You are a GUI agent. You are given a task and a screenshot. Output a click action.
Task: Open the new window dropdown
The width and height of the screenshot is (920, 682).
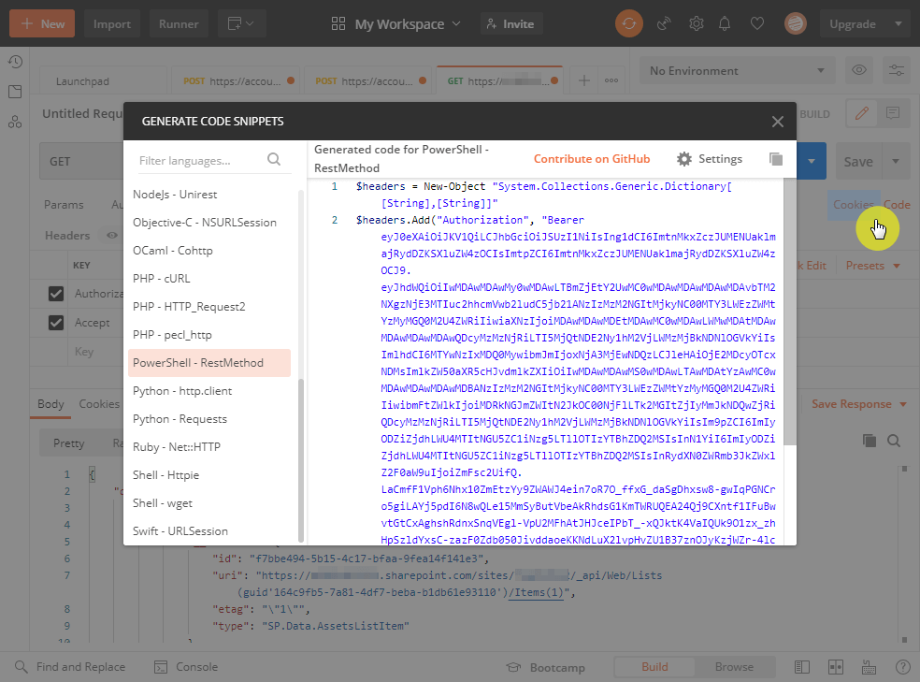240,24
